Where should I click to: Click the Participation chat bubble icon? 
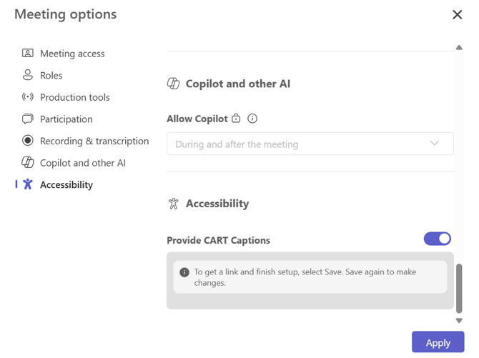[x=28, y=119]
